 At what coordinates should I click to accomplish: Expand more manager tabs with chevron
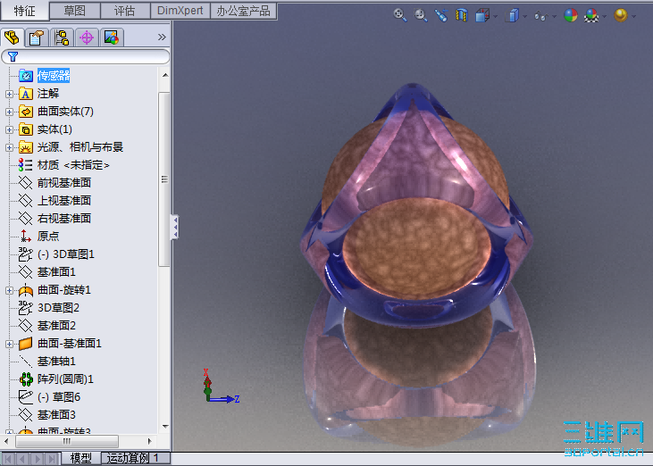pyautogui.click(x=162, y=37)
